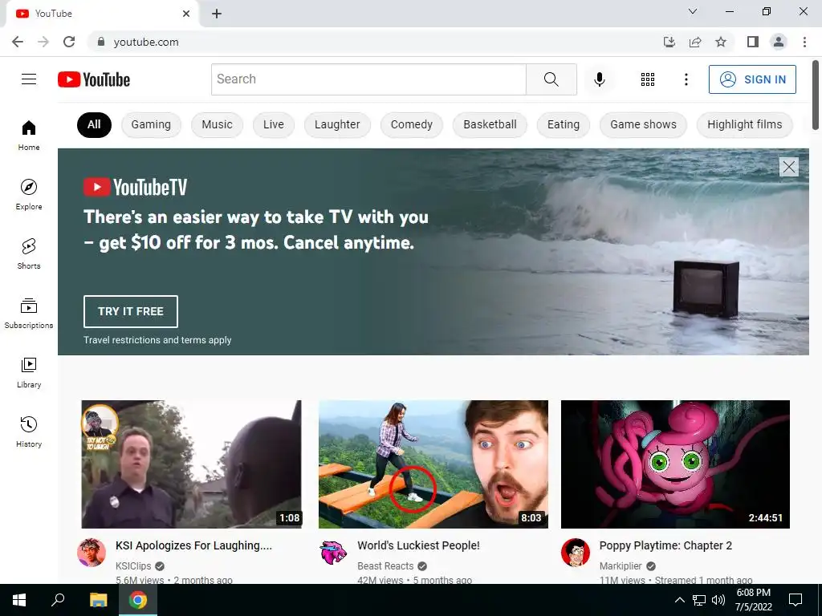Select the Music filter chip
Image resolution: width=822 pixels, height=616 pixels.
point(217,124)
